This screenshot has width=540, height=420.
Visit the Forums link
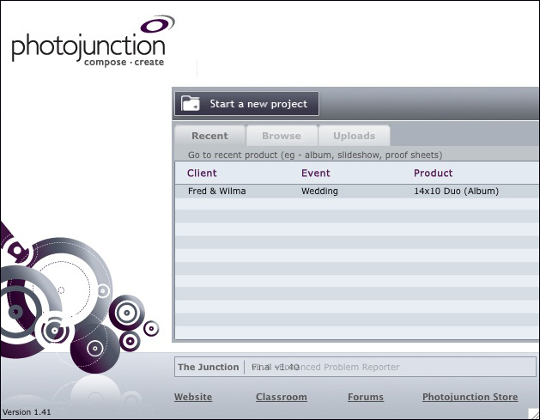tap(366, 397)
